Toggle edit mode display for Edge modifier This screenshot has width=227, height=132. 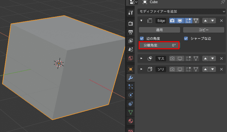188,21
